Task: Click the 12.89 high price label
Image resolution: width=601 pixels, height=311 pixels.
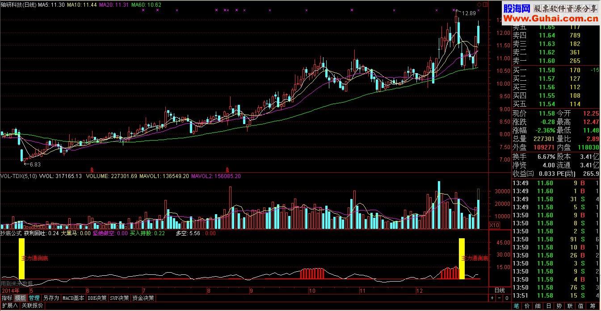Action: click(469, 13)
